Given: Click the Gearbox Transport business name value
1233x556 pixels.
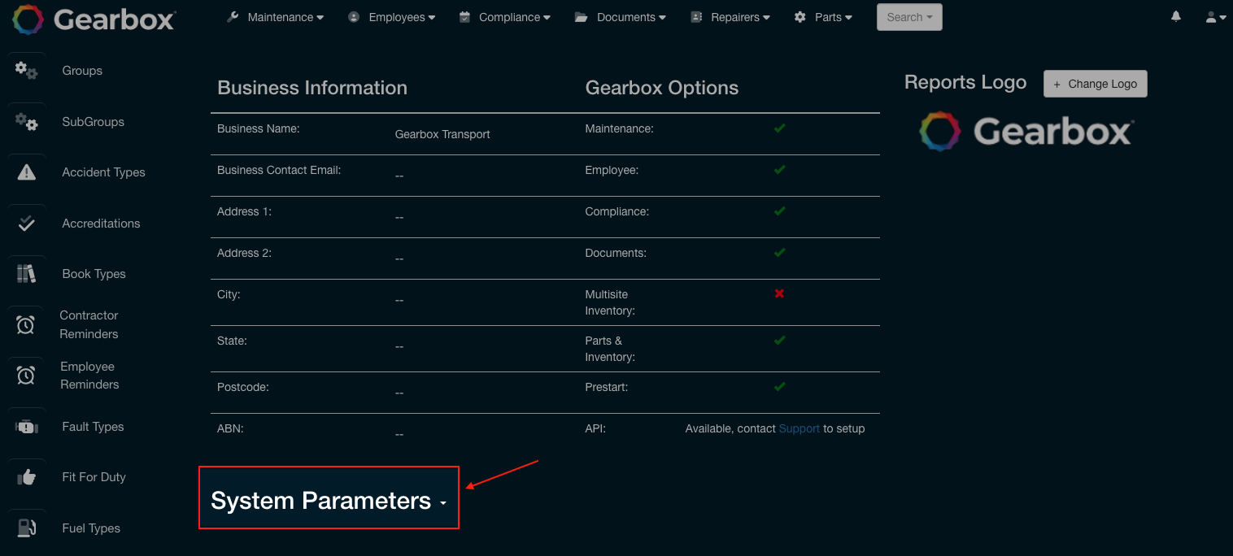Looking at the screenshot, I should click(442, 134).
